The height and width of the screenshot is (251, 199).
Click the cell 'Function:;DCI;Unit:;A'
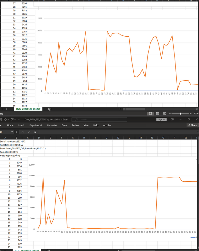tap(11, 145)
